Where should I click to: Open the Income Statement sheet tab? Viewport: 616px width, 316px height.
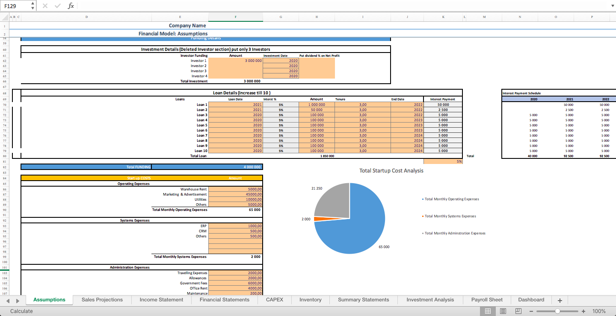click(x=161, y=300)
